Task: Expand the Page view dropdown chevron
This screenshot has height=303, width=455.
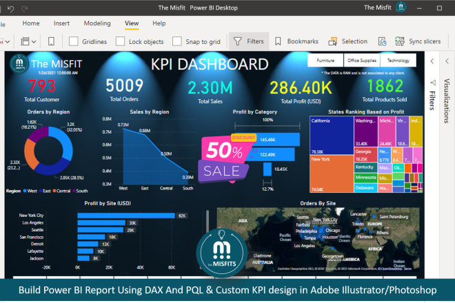Action: [x=34, y=42]
